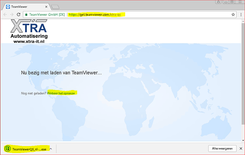Click the 'Alles weergeven' button
This screenshot has width=245, height=155.
coord(222,148)
